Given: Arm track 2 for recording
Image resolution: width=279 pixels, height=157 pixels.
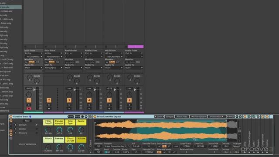Looking at the screenshot, I should click(49, 109).
